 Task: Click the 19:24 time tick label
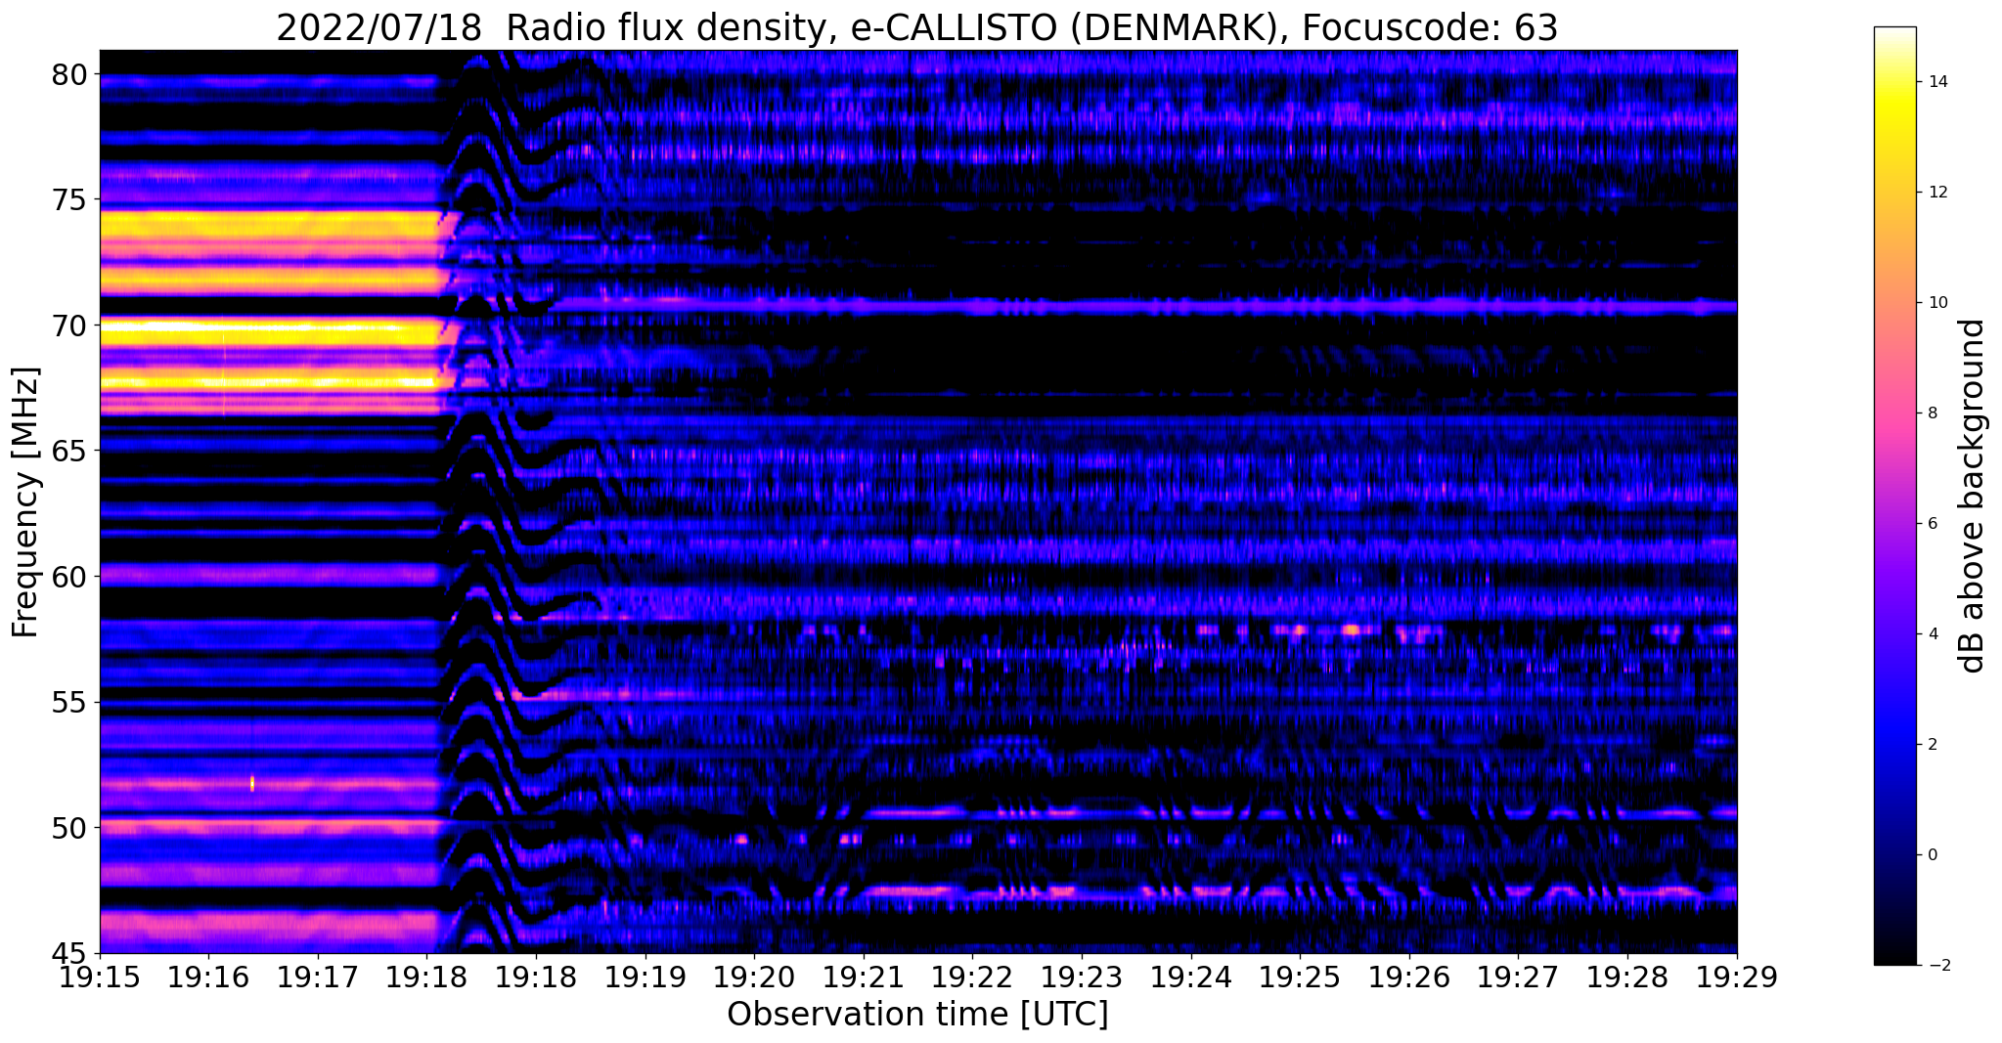click(x=1190, y=978)
